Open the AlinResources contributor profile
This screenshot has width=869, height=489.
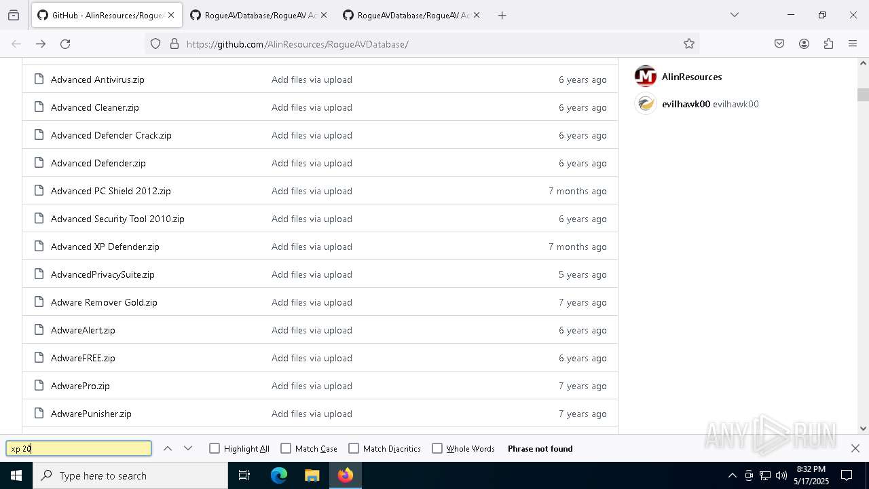[692, 77]
